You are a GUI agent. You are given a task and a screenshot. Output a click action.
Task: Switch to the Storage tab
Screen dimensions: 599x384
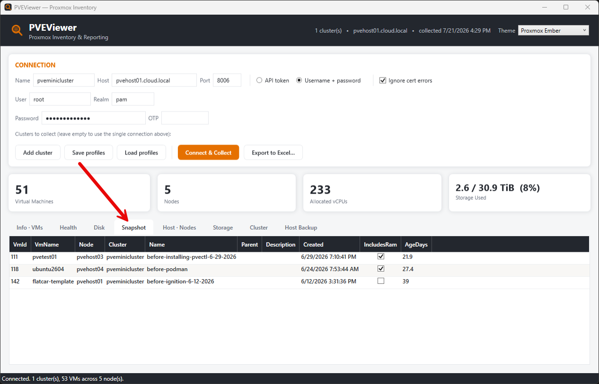tap(223, 228)
